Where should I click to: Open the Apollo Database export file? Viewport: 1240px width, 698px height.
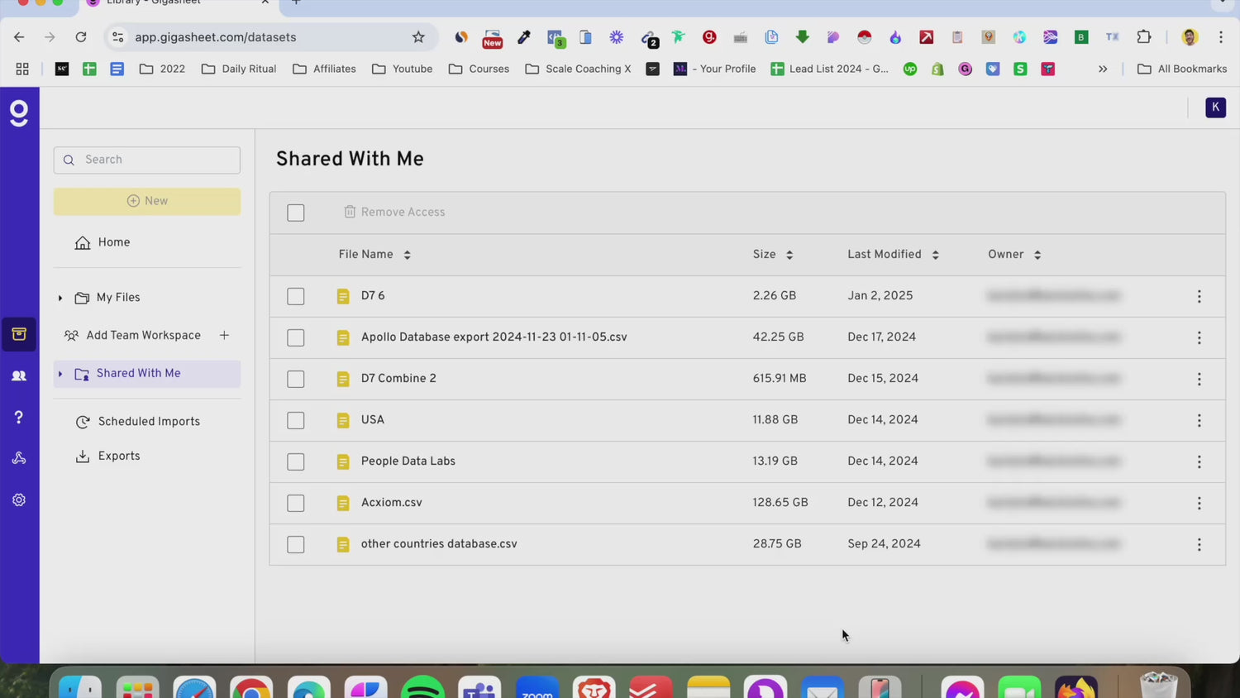pyautogui.click(x=494, y=337)
